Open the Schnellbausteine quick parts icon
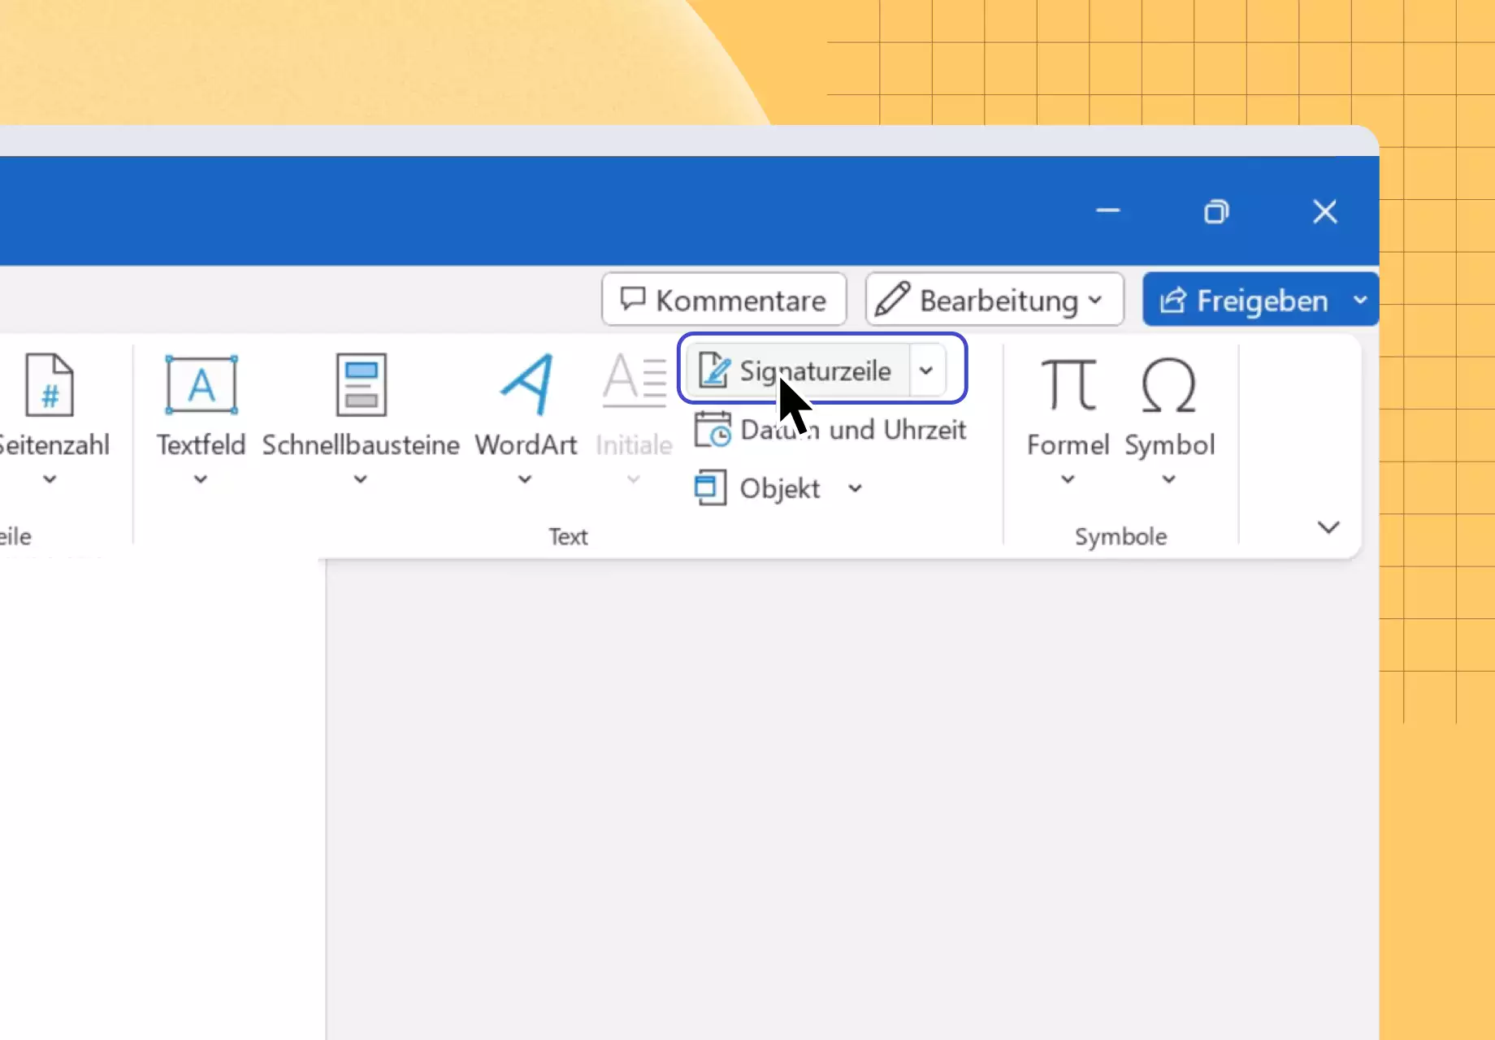The image size is (1495, 1040). pos(361,384)
